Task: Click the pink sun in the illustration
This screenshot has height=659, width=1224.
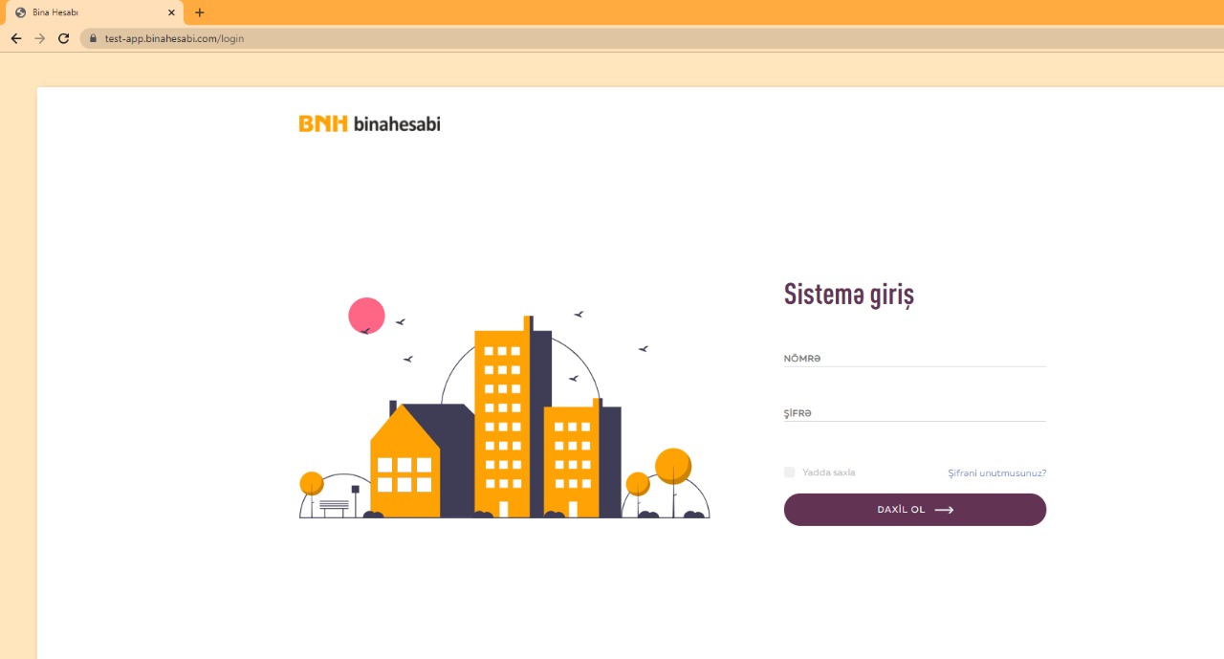Action: click(x=366, y=315)
